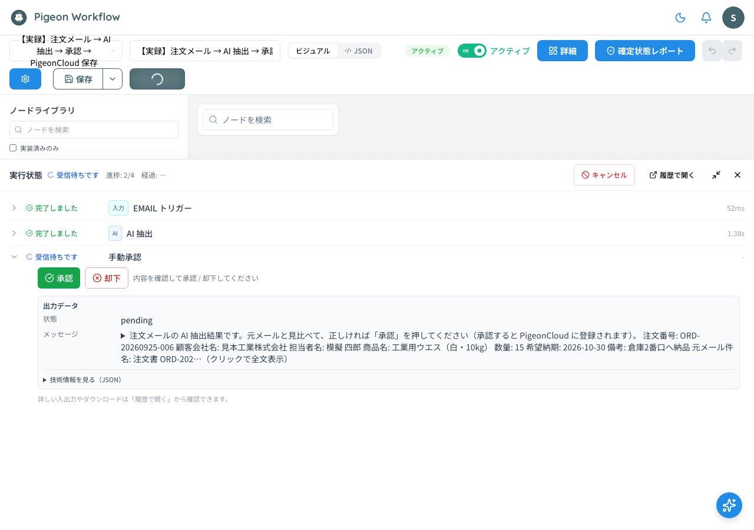Click the undo arrow button

(x=712, y=51)
